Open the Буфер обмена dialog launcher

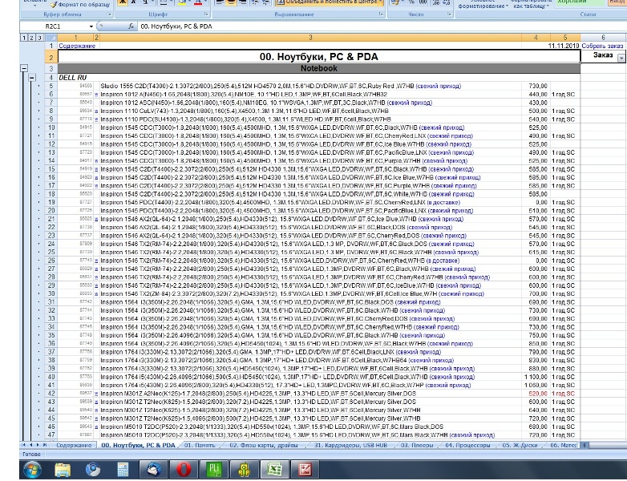110,14
